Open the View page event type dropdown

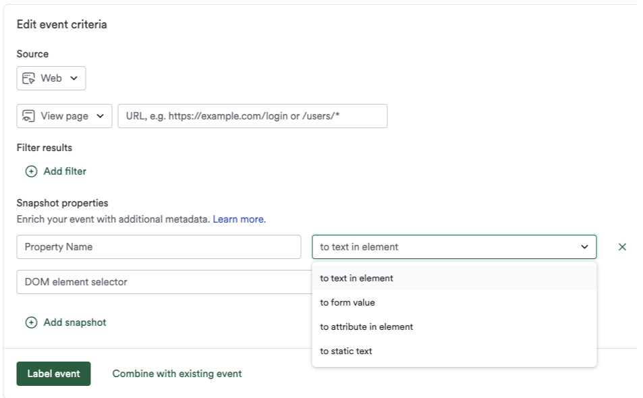click(x=64, y=116)
